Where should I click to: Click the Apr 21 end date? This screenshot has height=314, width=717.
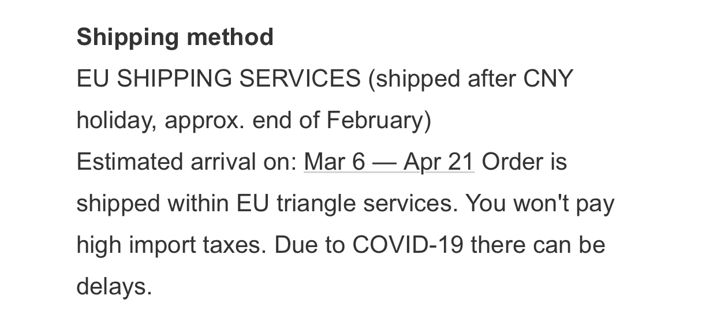(x=439, y=162)
